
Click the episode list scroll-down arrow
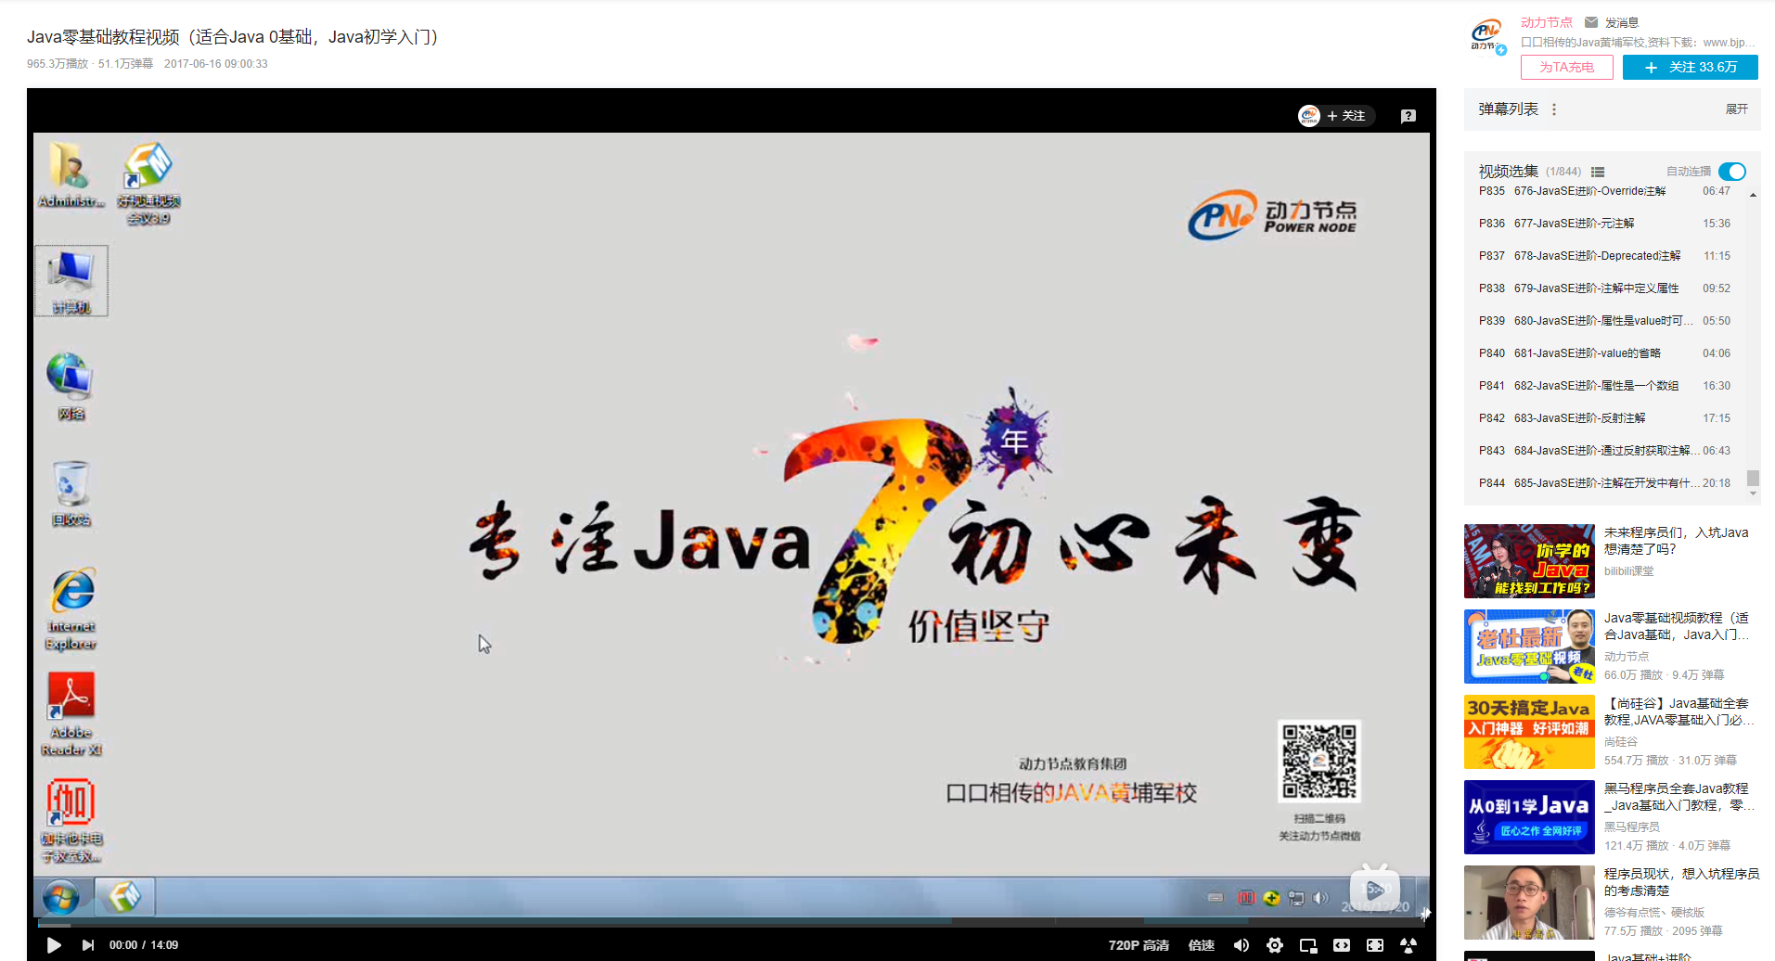(x=1753, y=493)
